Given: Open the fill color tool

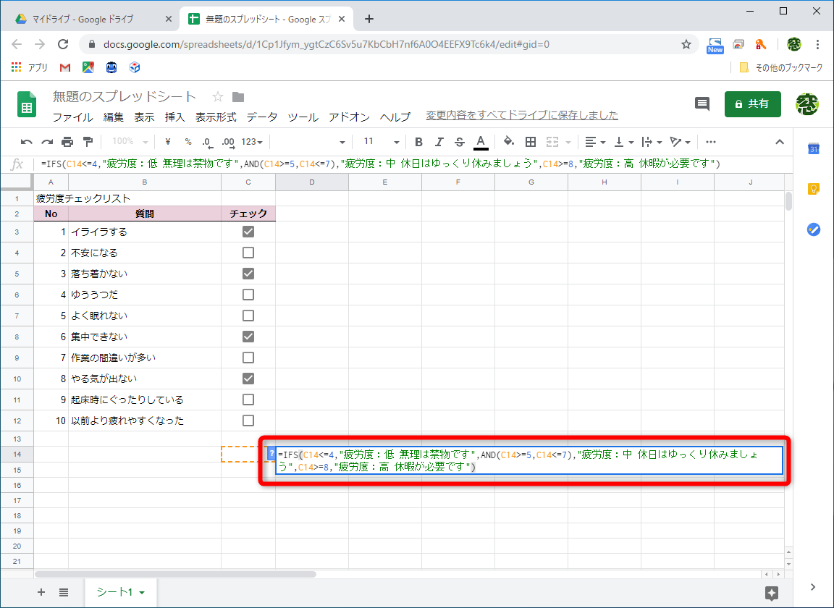Looking at the screenshot, I should 510,142.
